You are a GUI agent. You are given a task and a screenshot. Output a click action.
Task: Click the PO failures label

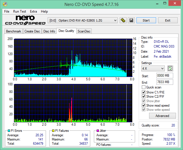[x=104, y=145]
